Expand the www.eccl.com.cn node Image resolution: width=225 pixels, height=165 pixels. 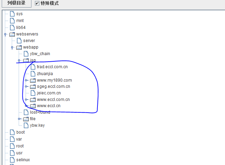point(26,100)
